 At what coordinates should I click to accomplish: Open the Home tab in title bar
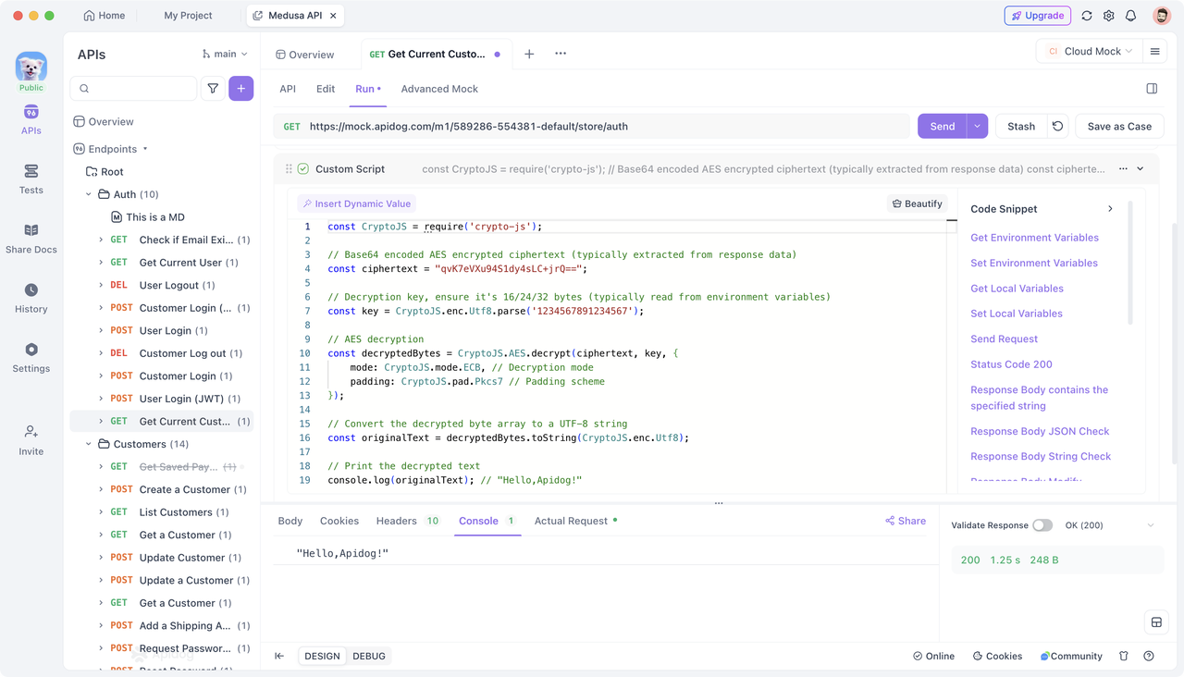[x=105, y=16]
